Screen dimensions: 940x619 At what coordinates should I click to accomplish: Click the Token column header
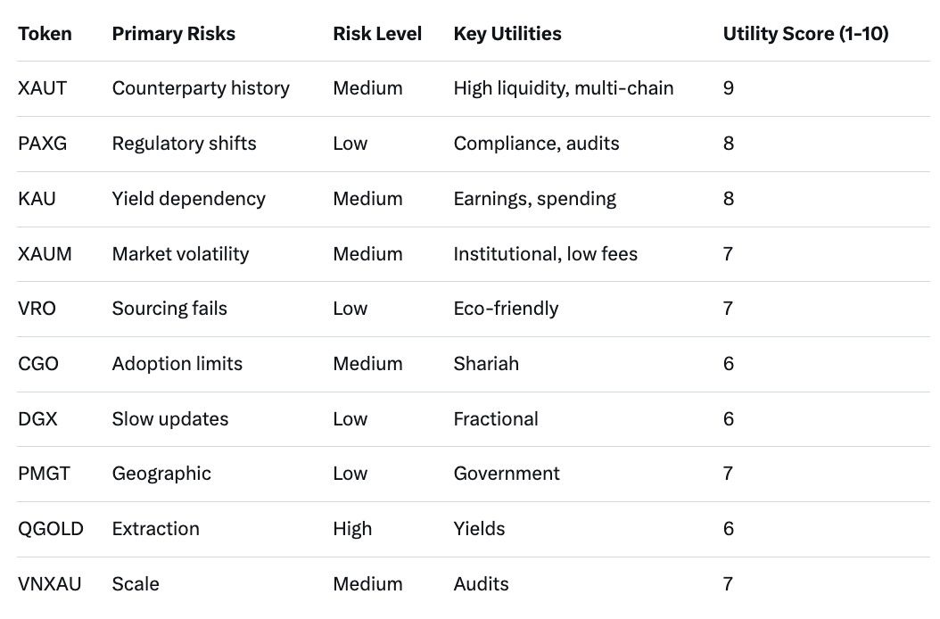[x=45, y=34]
